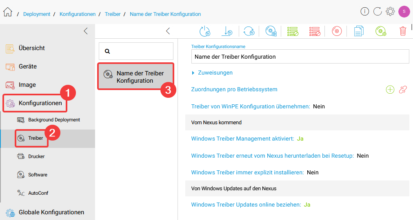Viewport: 413px width, 220px height.
Task: Click Treiber breadcrumb link
Action: [x=113, y=14]
